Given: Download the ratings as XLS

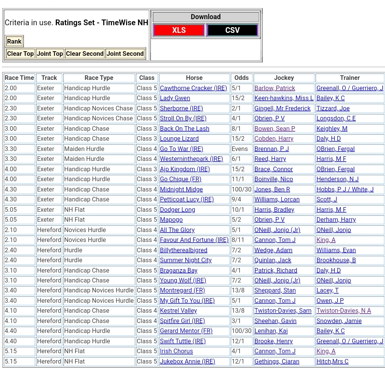Looking at the screenshot, I should click(179, 30).
